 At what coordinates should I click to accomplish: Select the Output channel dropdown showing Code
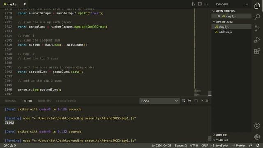pyautogui.click(x=159, y=101)
